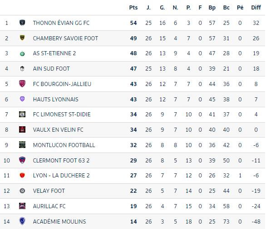266x229 pixels.
Task: Click the FC Bourgoin-Jallieu crest icon
Action: click(x=22, y=84)
